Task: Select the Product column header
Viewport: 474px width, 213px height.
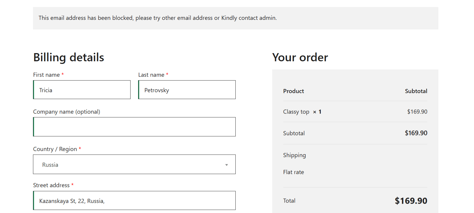Action: tap(293, 91)
